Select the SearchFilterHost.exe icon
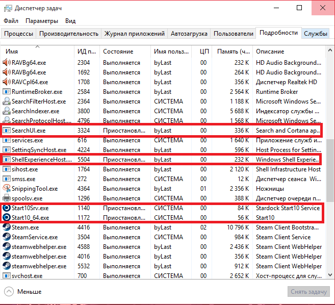The width and height of the screenshot is (335, 305). [7, 101]
